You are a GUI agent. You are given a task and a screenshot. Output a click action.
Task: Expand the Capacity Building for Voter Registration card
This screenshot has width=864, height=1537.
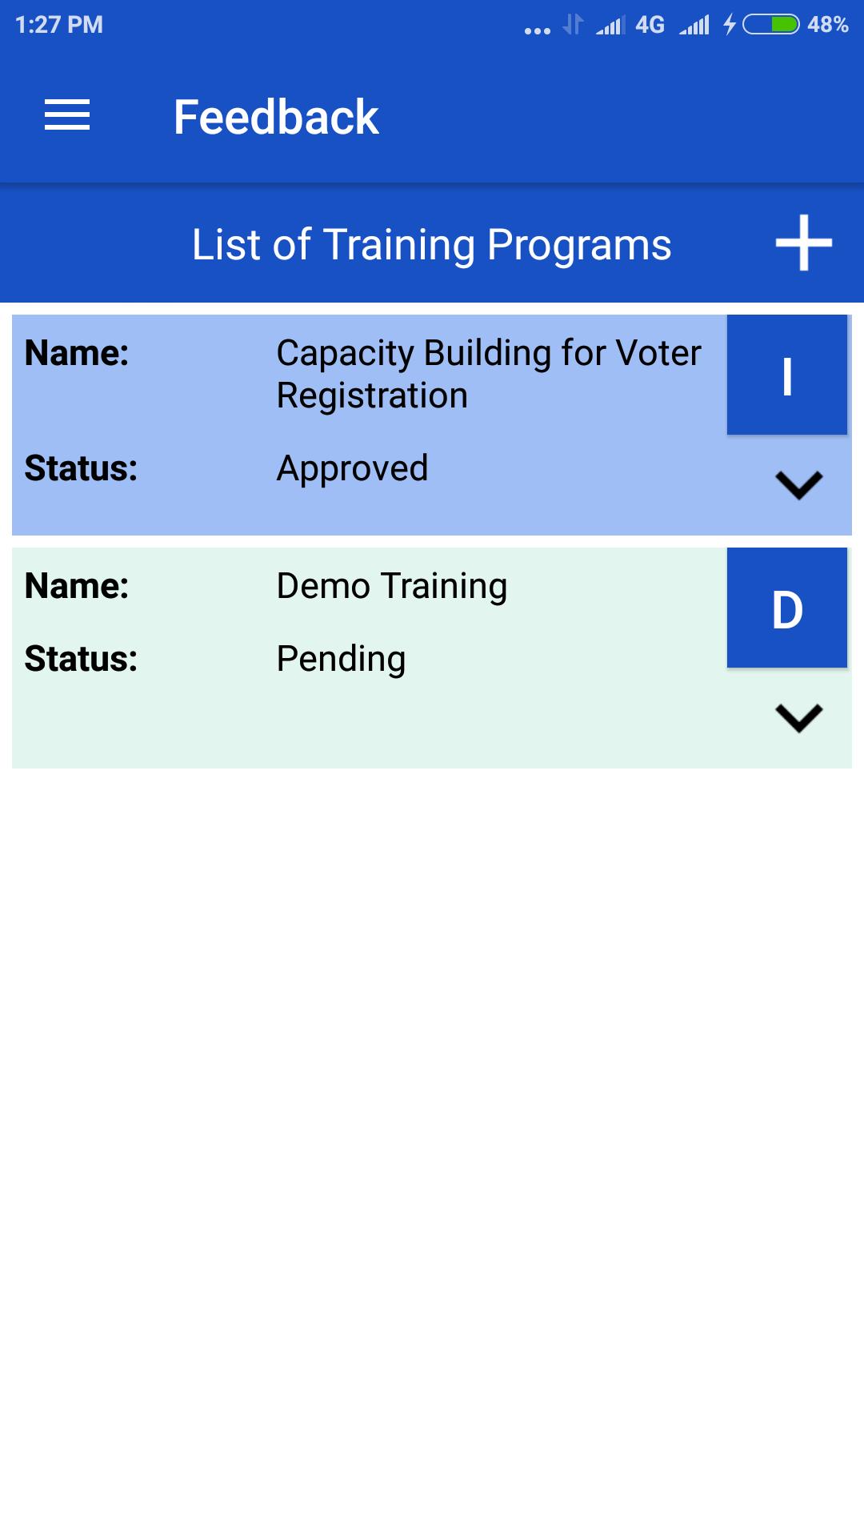[x=798, y=484]
